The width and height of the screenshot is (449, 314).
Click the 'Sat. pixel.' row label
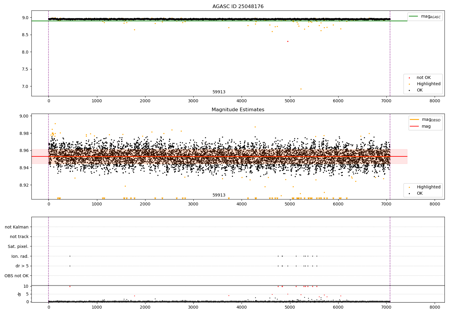[18, 246]
